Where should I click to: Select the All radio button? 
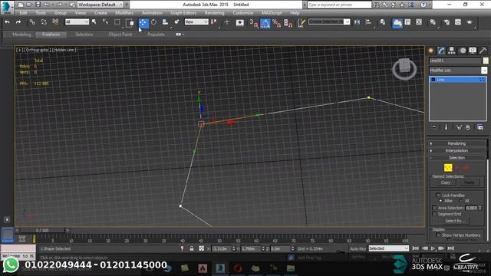tap(461, 201)
